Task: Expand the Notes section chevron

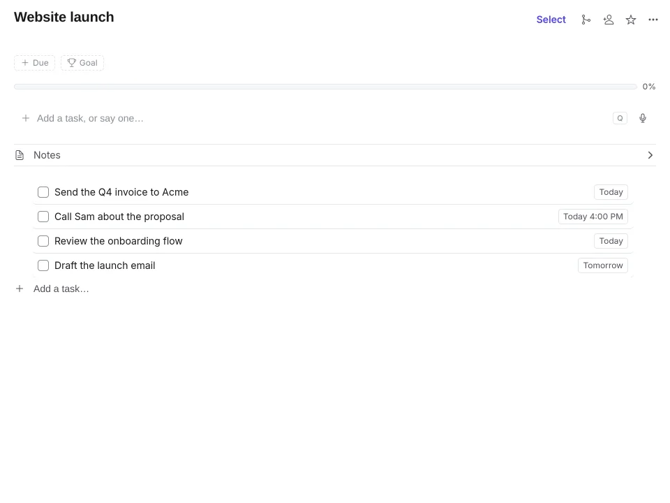Action: point(650,155)
